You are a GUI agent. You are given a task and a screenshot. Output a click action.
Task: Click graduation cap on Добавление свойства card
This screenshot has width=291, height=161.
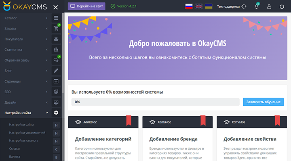[x=227, y=122]
